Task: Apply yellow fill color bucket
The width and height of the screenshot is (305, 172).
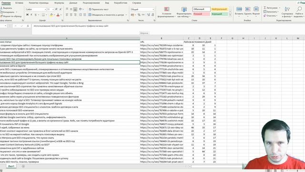Action: point(51,15)
